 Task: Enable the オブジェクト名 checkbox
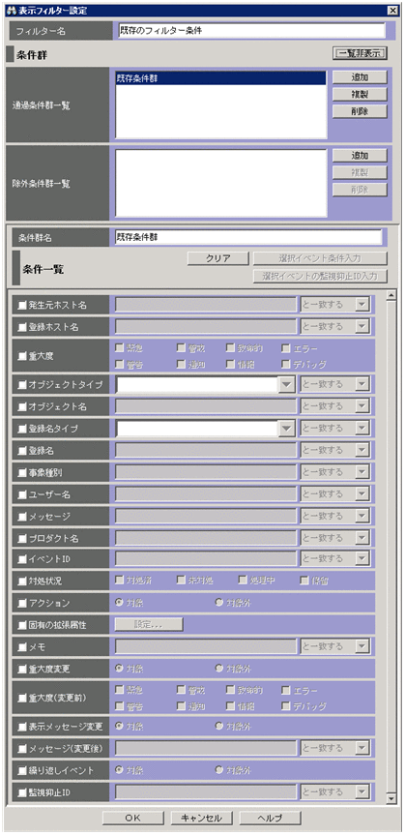coord(22,406)
